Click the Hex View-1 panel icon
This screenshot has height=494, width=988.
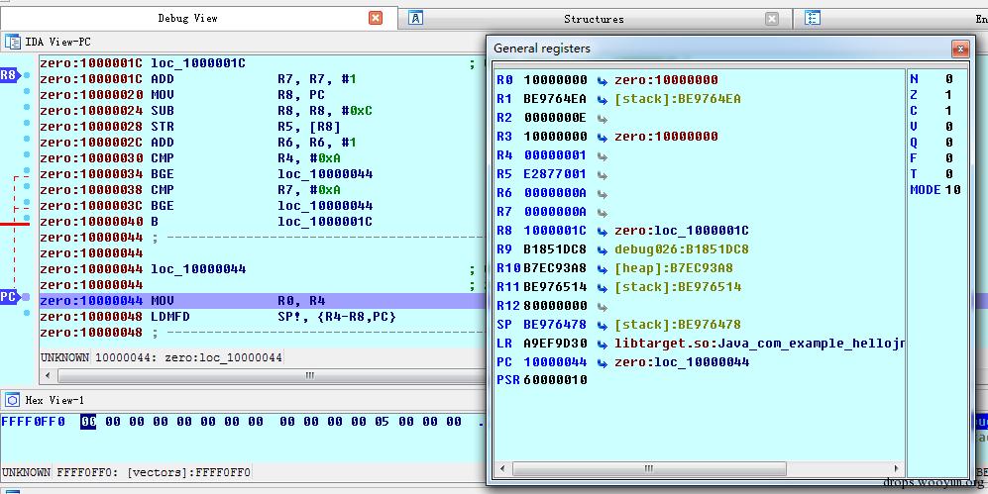pyautogui.click(x=13, y=400)
